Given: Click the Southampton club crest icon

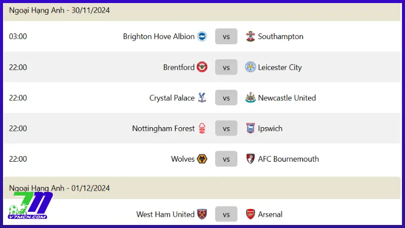Looking at the screenshot, I should [250, 36].
